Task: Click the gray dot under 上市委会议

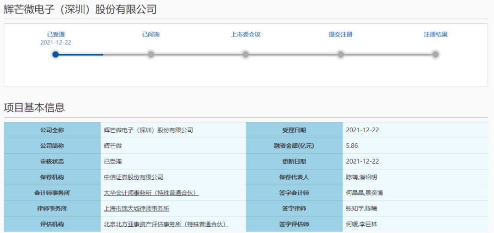Action: point(246,55)
